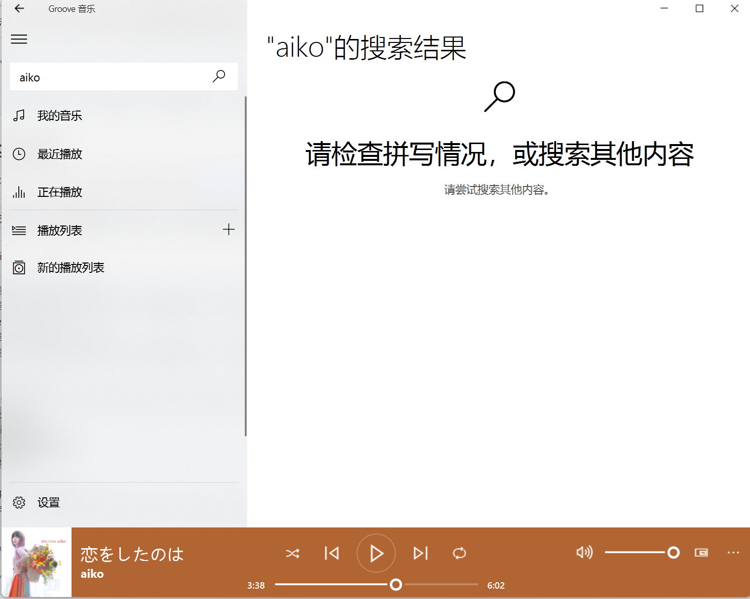750x599 pixels.
Task: Select 新的播放列表 in the sidebar
Action: [72, 267]
